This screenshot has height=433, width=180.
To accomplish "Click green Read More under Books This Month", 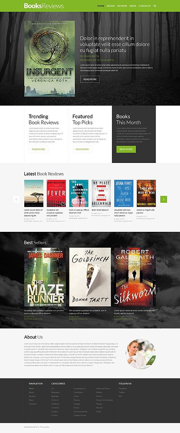I will click(x=126, y=149).
